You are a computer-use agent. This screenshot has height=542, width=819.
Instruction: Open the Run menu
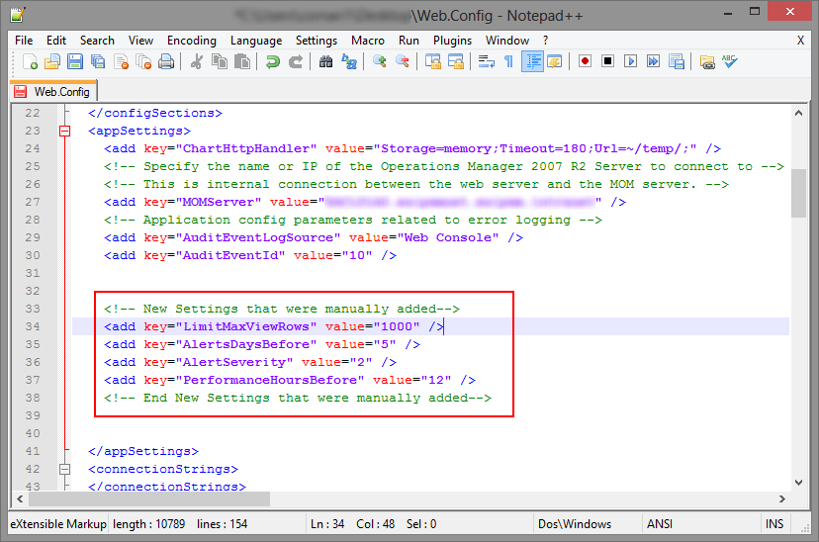pyautogui.click(x=409, y=41)
